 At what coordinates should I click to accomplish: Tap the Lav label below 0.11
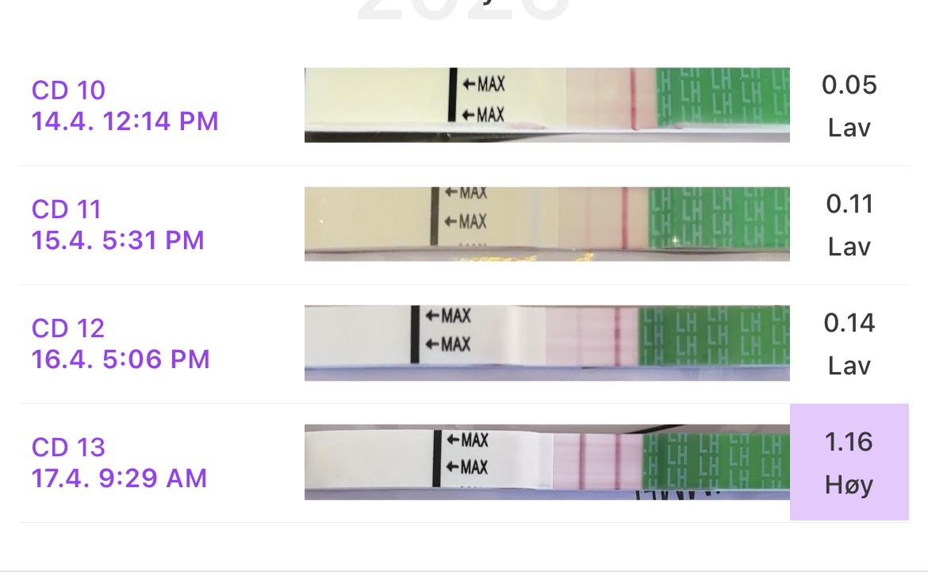[x=849, y=247]
